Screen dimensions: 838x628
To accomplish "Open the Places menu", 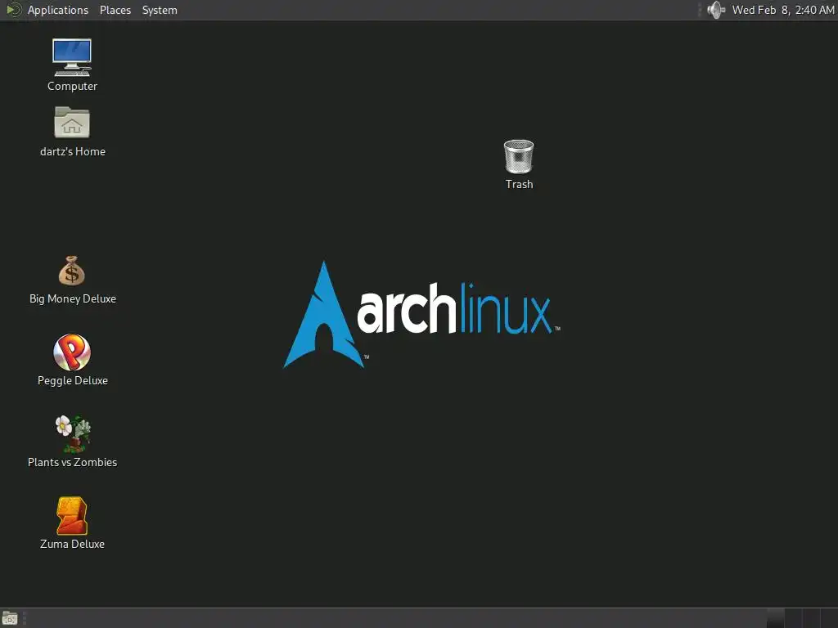I will (115, 10).
